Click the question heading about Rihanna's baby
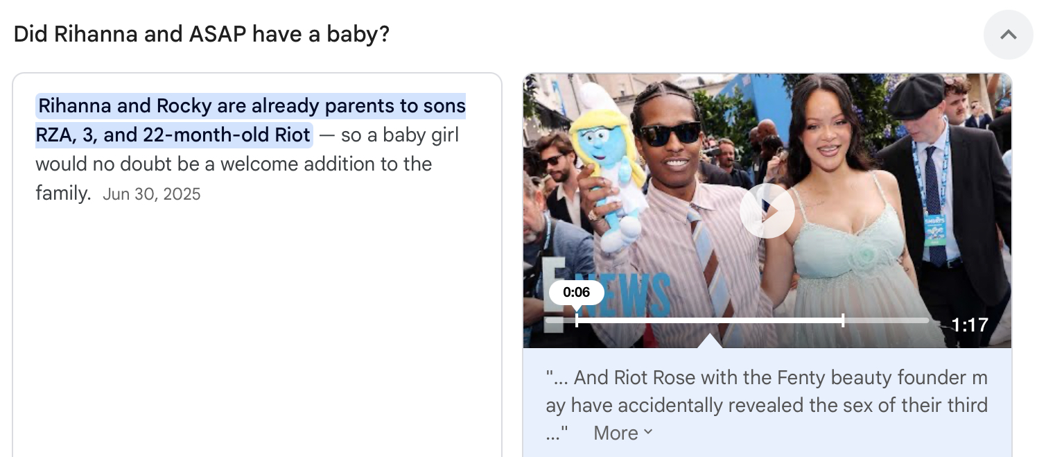Image resolution: width=1046 pixels, height=457 pixels. point(201,34)
